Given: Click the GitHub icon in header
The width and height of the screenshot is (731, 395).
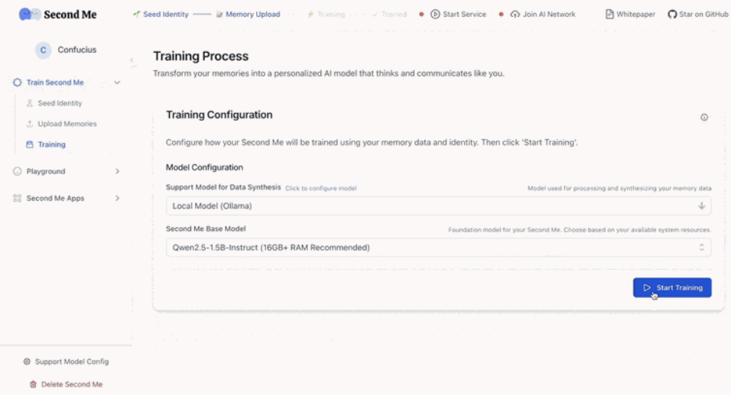Looking at the screenshot, I should [672, 14].
